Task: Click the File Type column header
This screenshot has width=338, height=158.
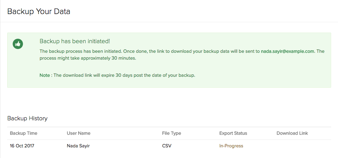Action: (x=171, y=133)
